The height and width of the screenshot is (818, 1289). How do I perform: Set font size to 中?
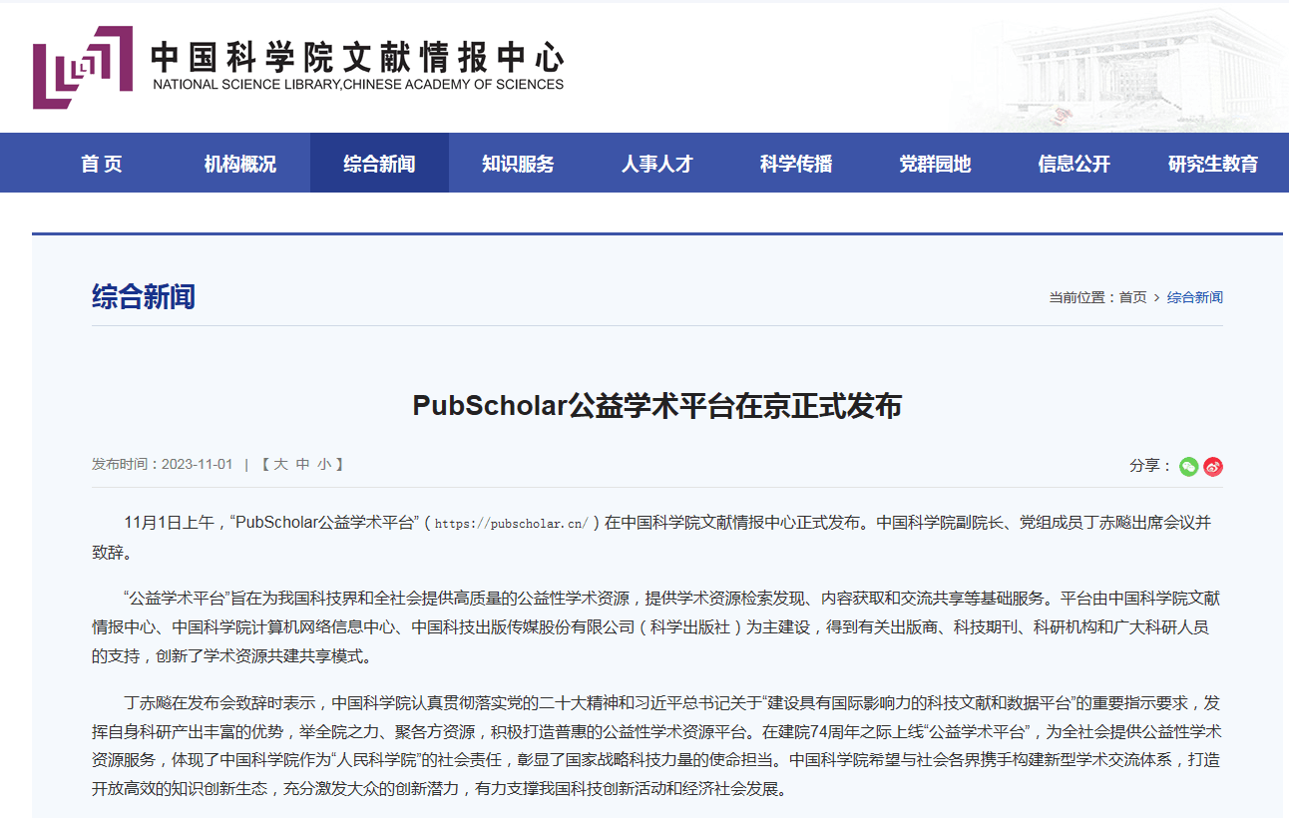(x=303, y=464)
